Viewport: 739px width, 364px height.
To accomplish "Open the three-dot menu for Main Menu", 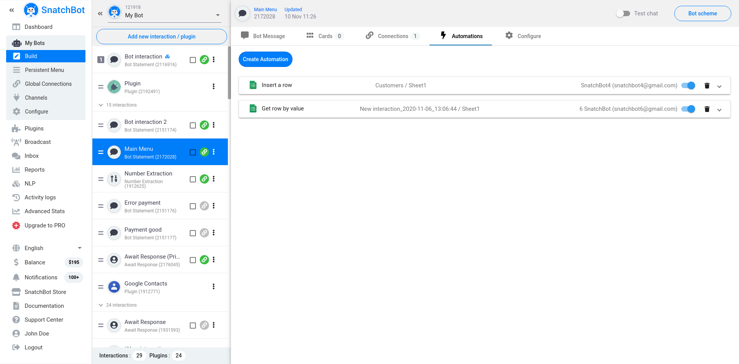I will (x=214, y=152).
